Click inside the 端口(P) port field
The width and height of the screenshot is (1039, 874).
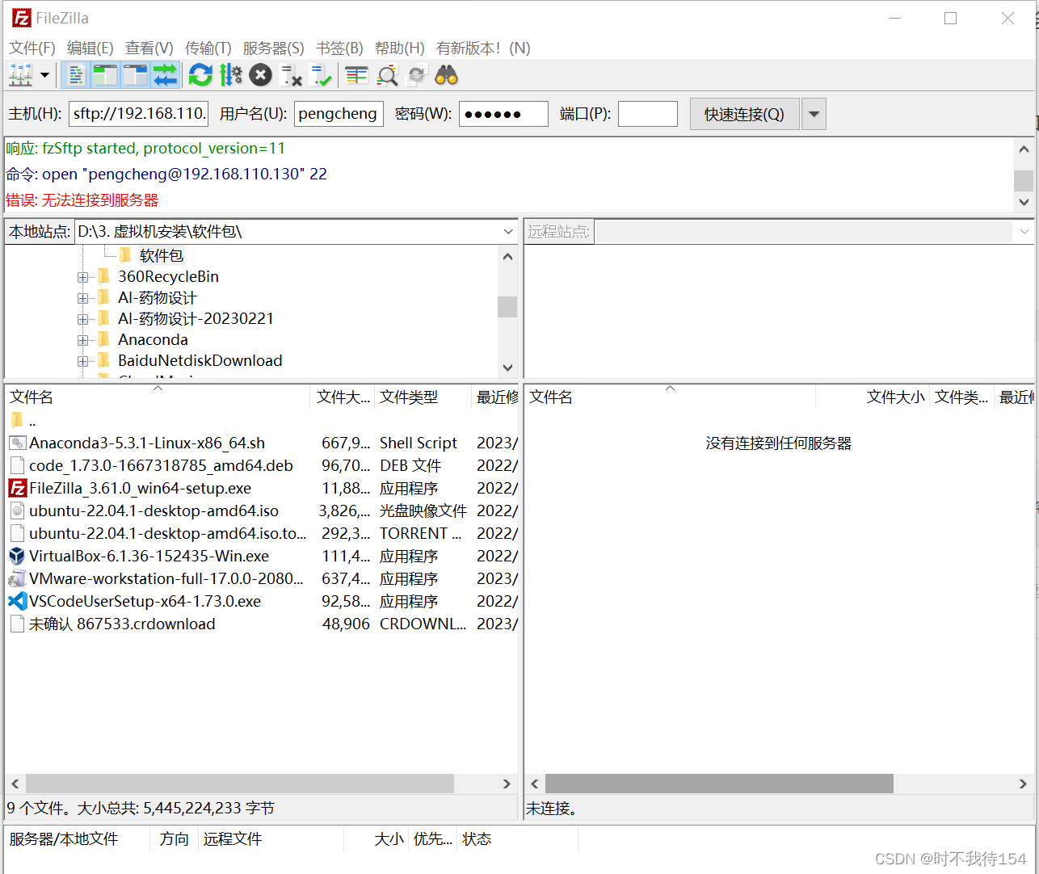[647, 113]
